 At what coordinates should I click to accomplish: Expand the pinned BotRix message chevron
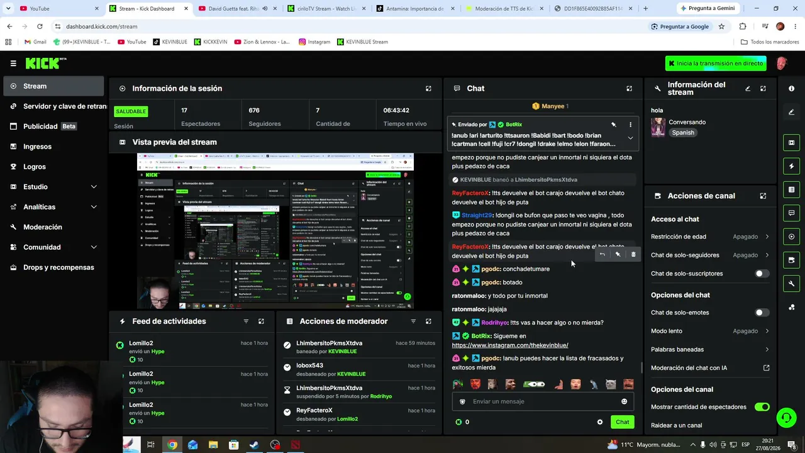tap(630, 138)
